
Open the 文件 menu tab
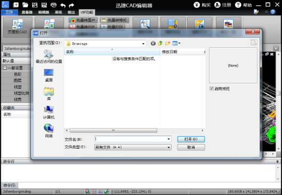10,12
